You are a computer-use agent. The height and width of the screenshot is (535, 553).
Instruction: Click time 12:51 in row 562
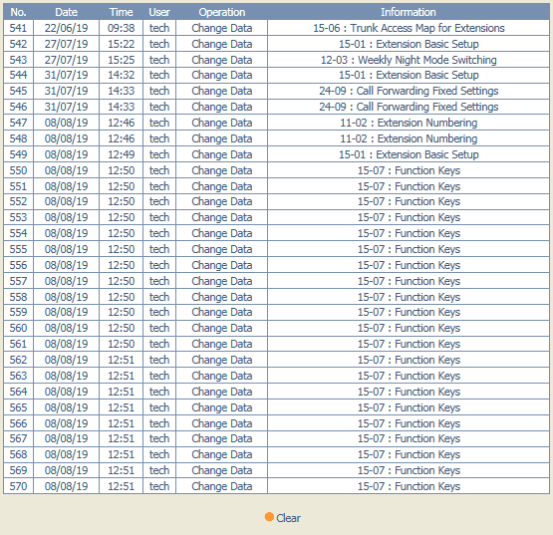pos(121,360)
